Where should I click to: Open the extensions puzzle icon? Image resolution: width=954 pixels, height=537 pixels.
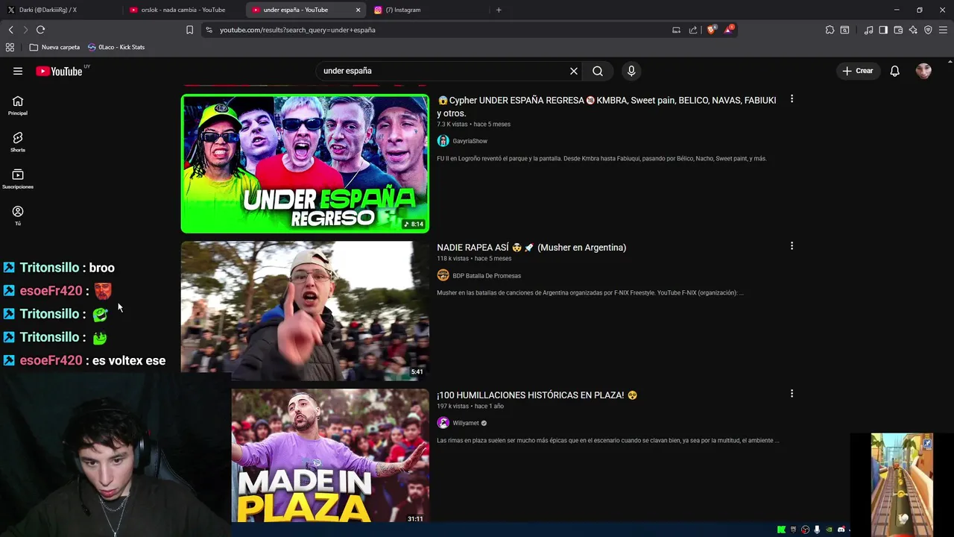pyautogui.click(x=830, y=30)
